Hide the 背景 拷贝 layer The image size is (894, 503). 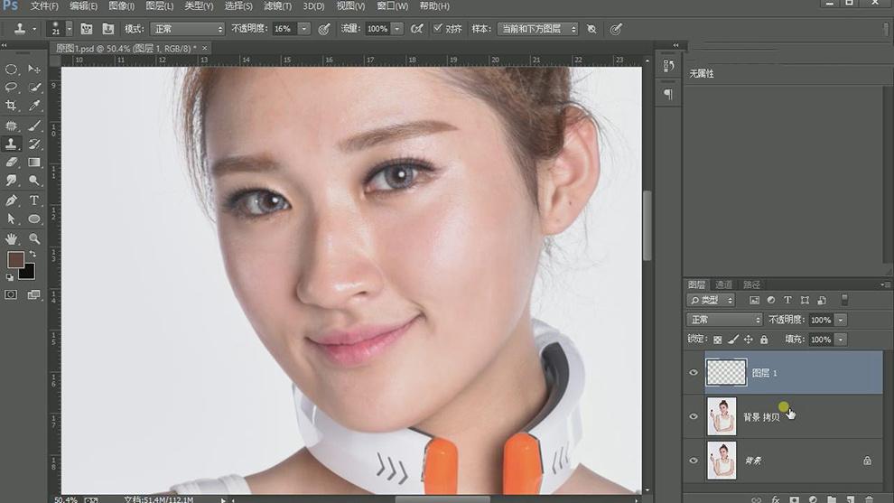(694, 416)
